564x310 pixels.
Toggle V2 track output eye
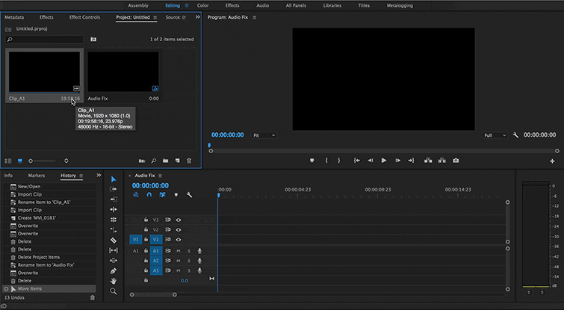179,229
